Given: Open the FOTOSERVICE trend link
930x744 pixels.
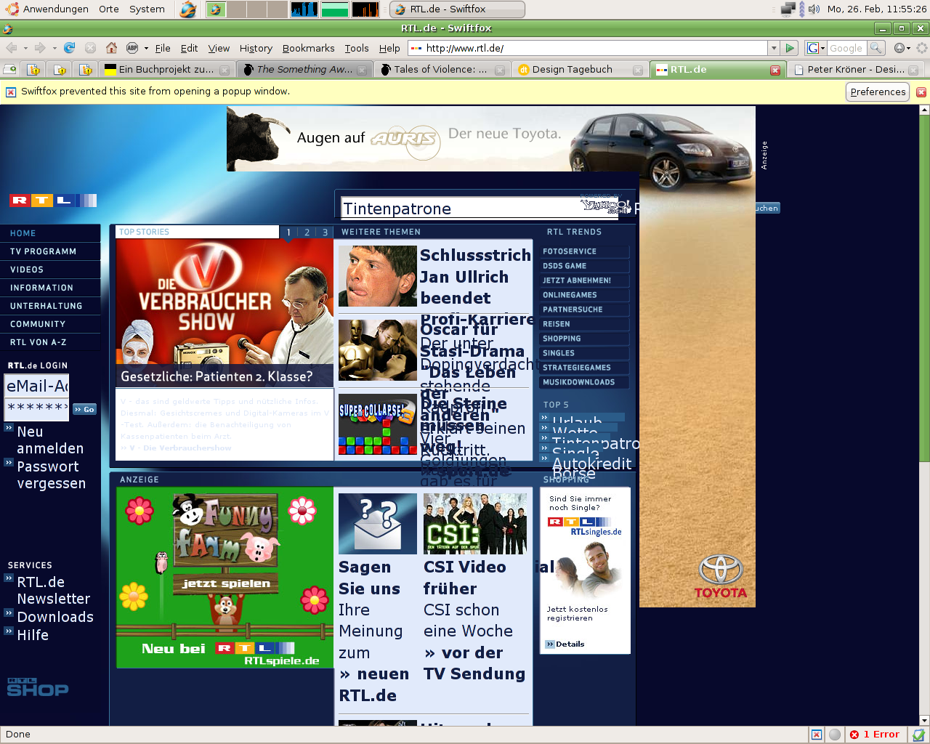Looking at the screenshot, I should 584,251.
